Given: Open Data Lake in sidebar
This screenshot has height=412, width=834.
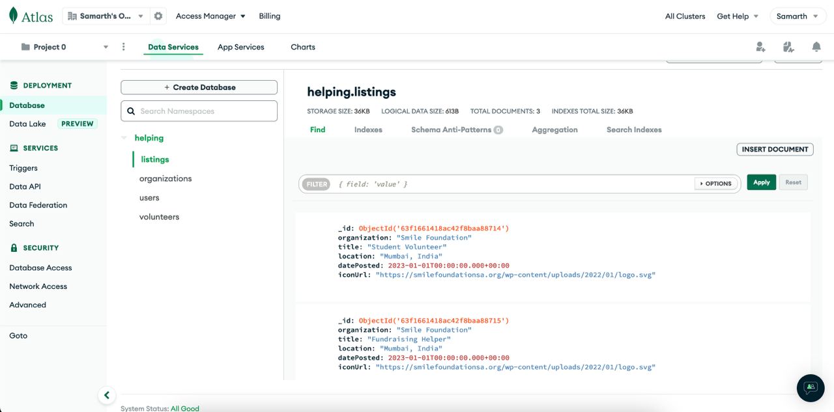Looking at the screenshot, I should [x=27, y=124].
